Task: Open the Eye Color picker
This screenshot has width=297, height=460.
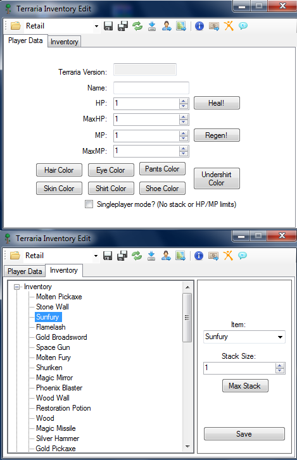Action: 111,170
